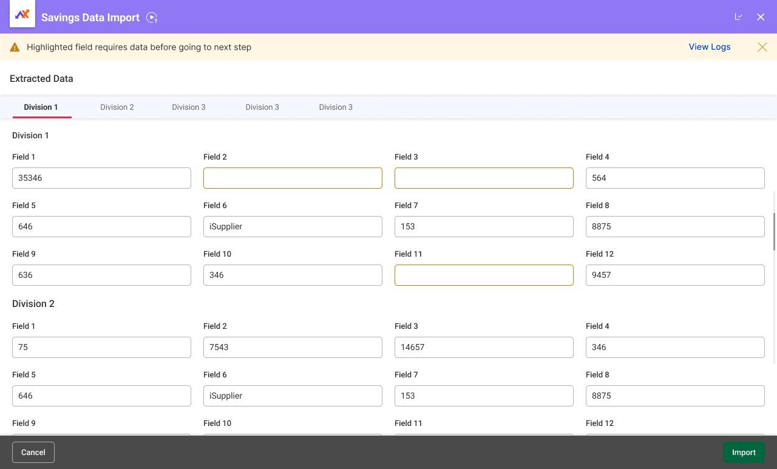Focus Division 1 Field 5 containing 646
777x469 pixels.
(x=101, y=226)
